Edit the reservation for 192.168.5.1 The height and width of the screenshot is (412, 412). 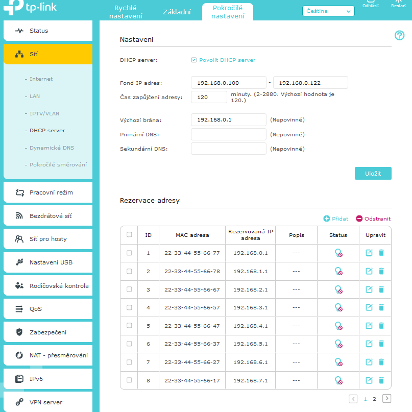[369, 344]
